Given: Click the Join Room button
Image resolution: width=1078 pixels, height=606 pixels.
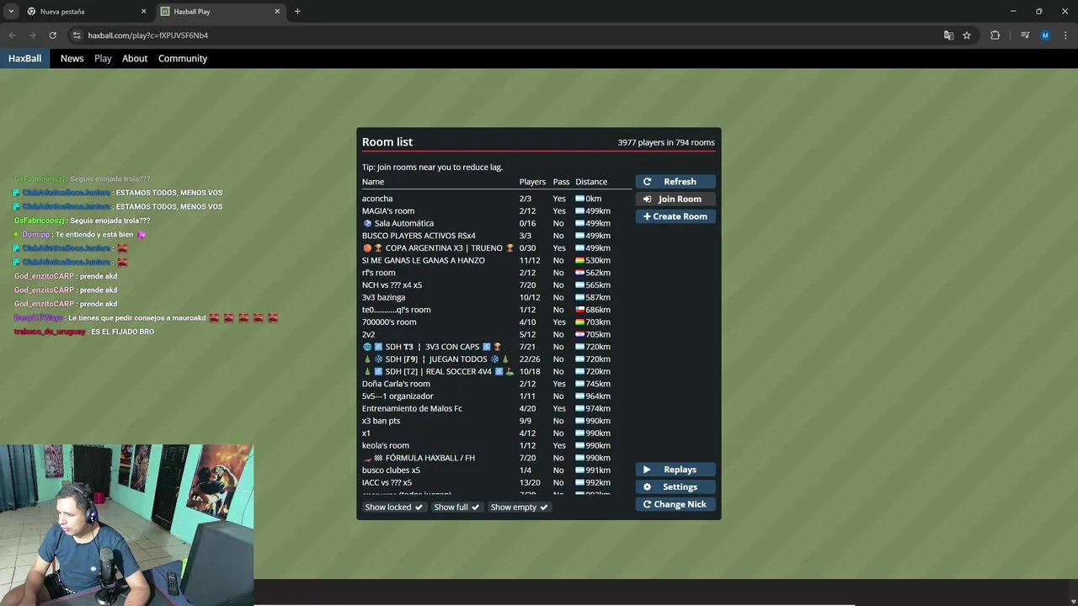Looking at the screenshot, I should [x=675, y=199].
